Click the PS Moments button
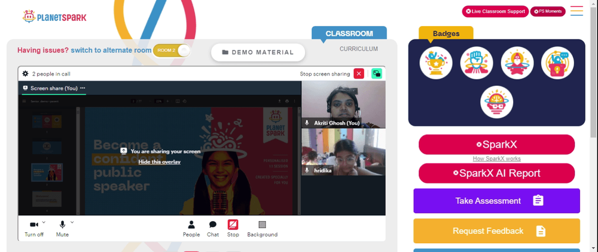 tap(548, 11)
